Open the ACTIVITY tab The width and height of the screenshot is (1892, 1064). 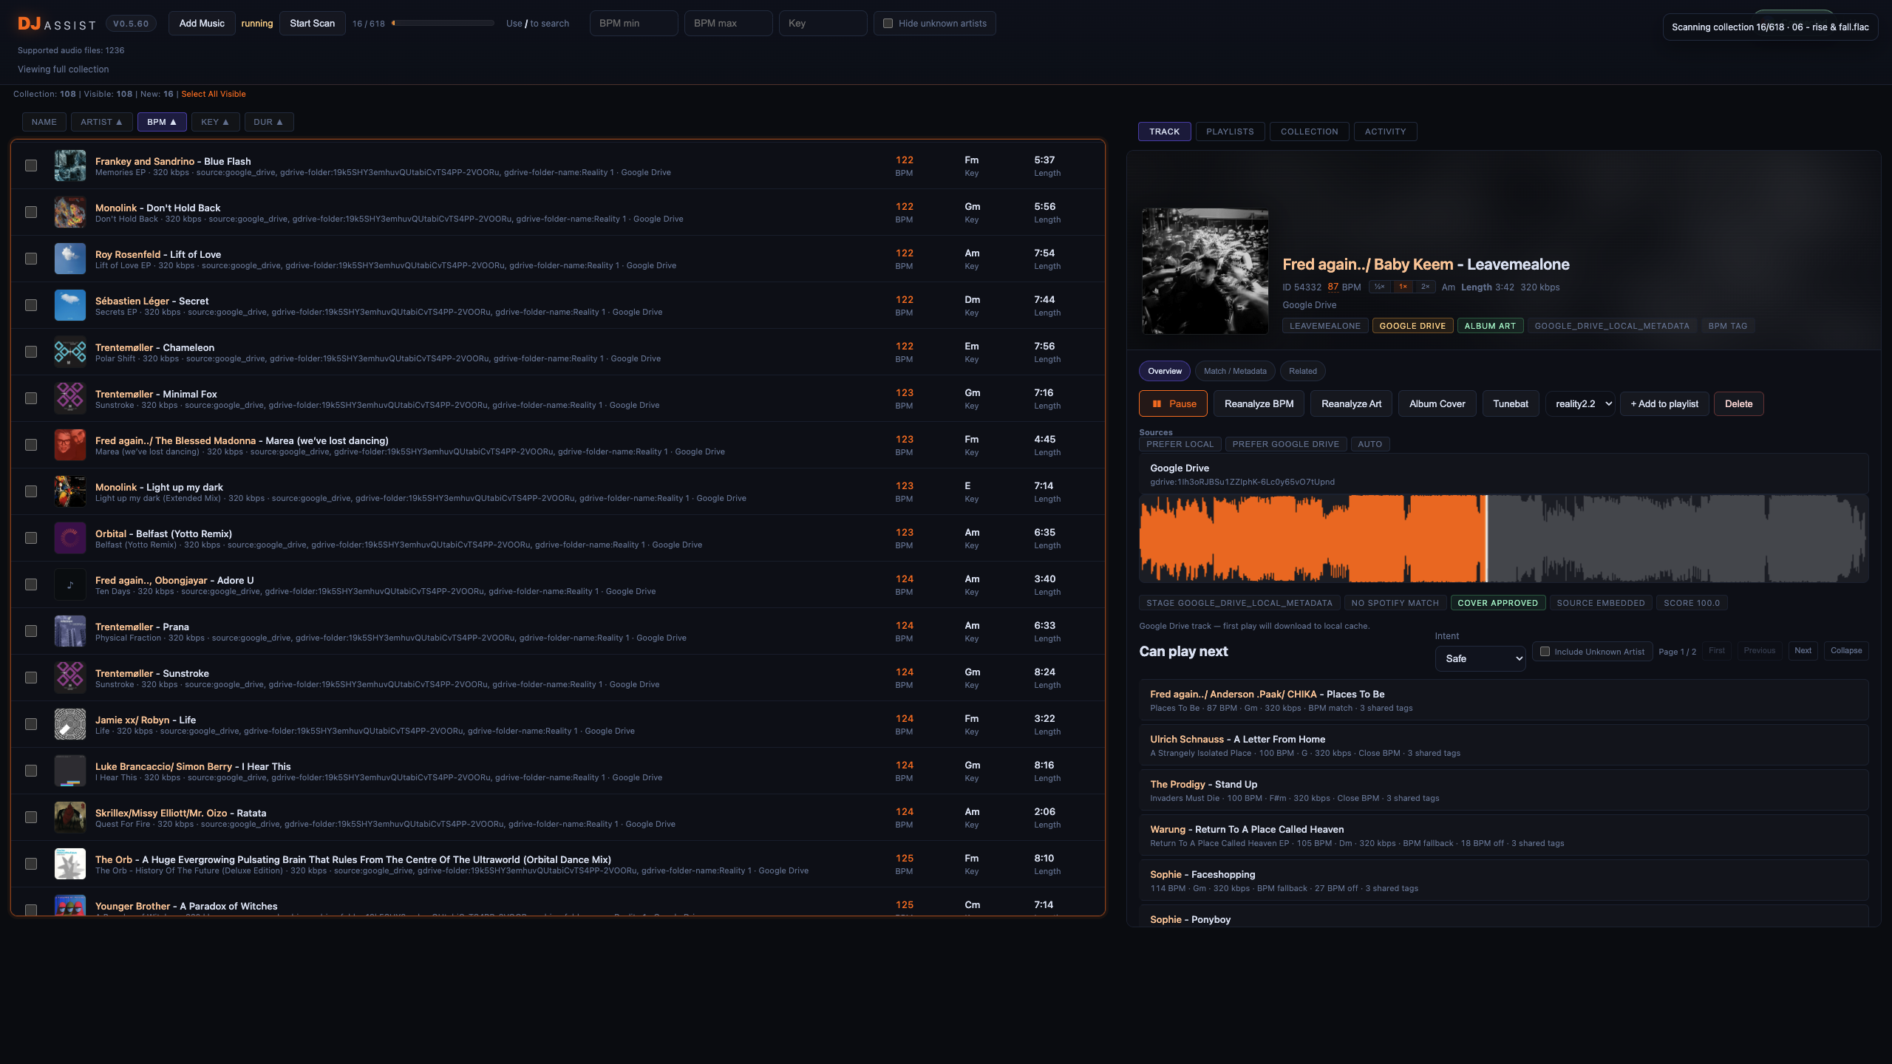[1385, 132]
